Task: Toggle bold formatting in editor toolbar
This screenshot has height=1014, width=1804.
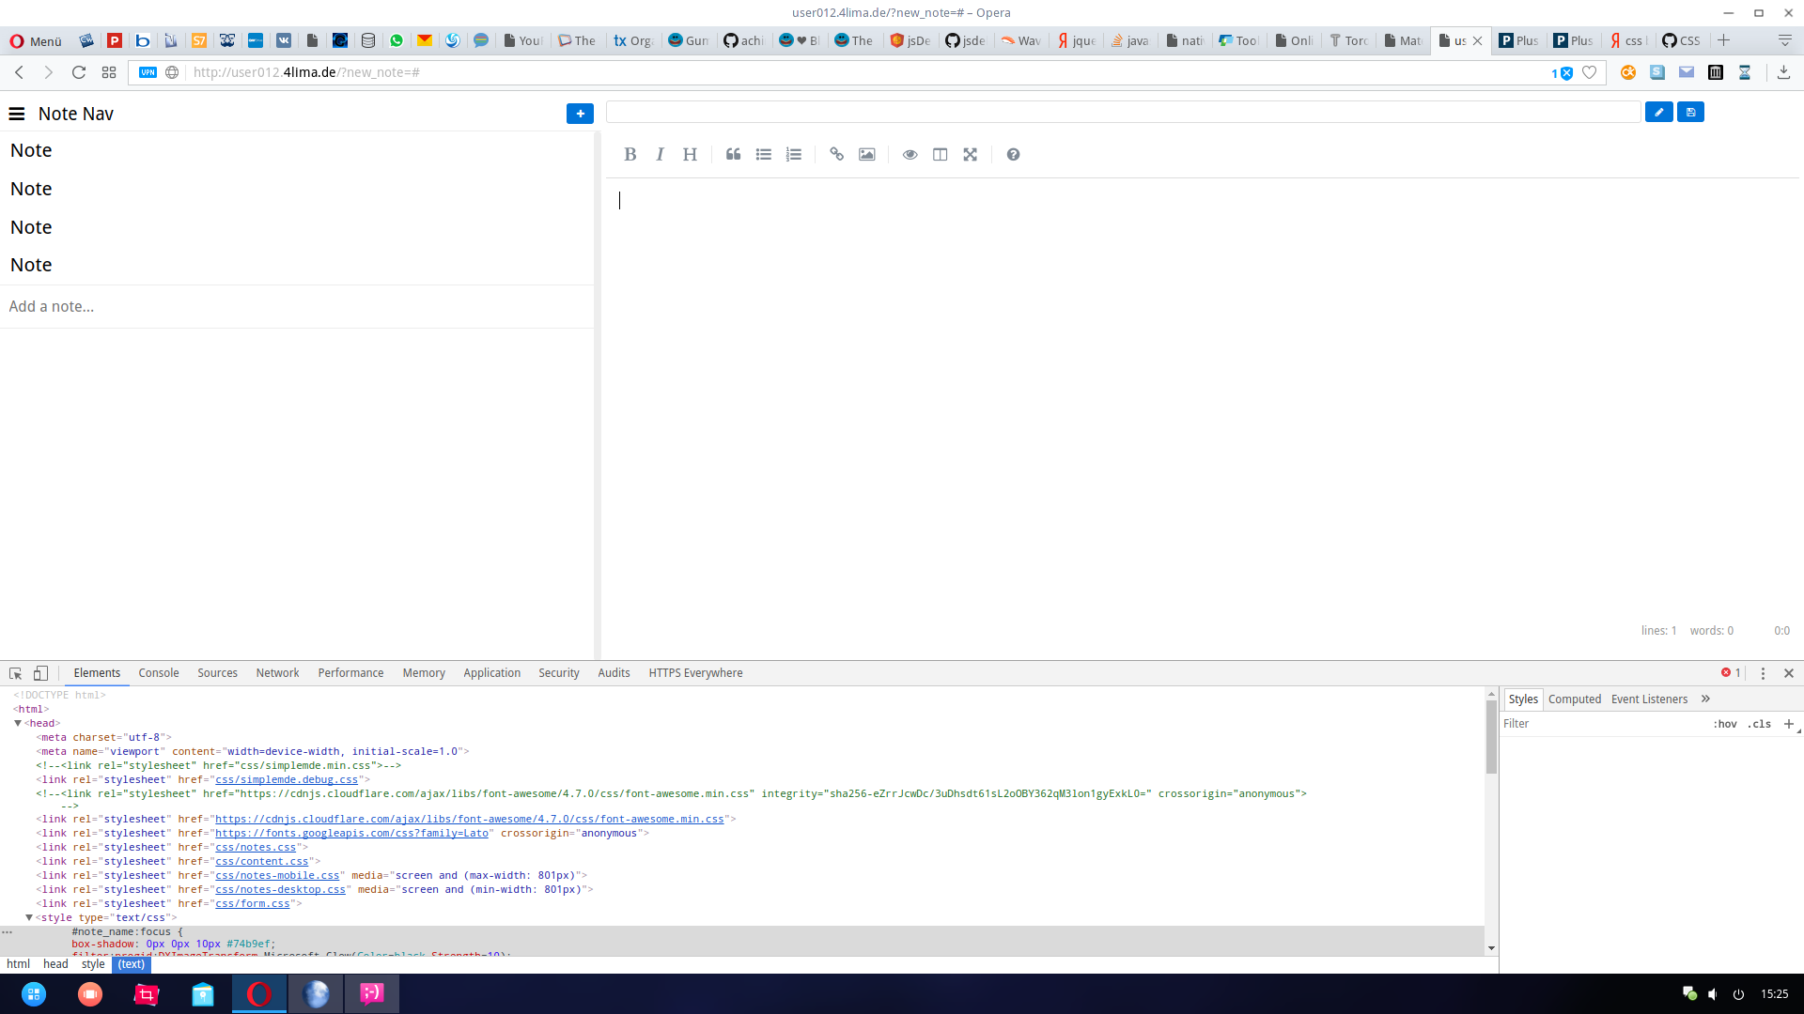Action: (x=630, y=155)
